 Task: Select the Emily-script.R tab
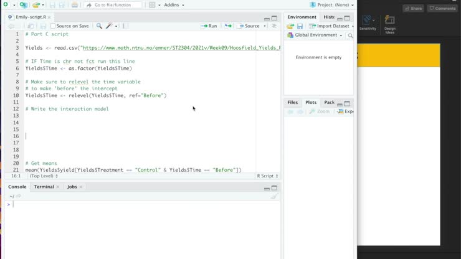point(31,17)
